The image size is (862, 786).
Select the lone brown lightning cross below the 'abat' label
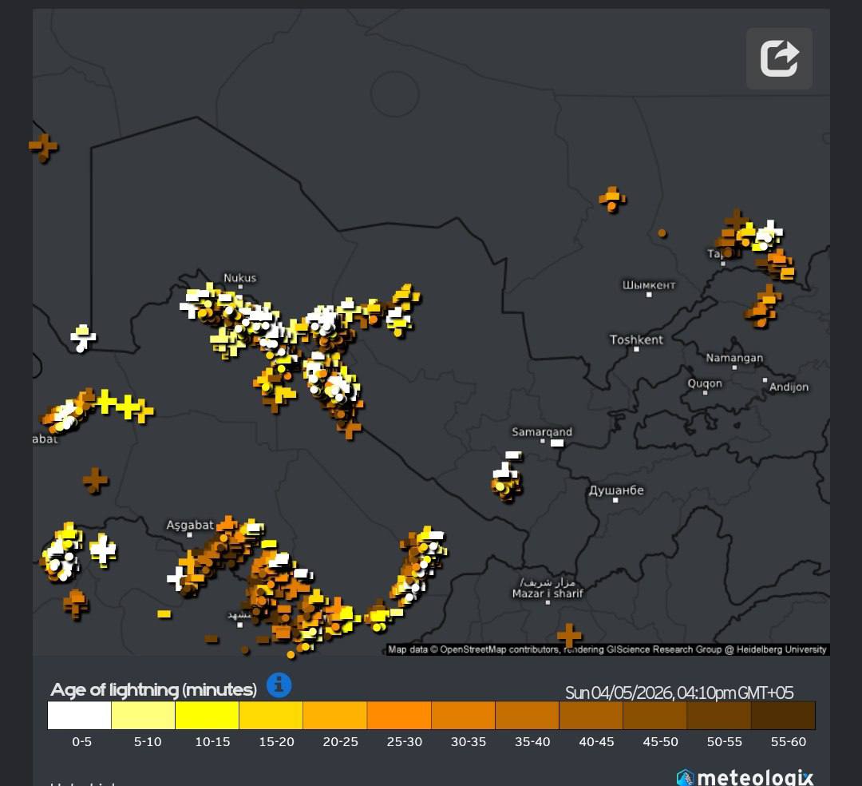95,480
